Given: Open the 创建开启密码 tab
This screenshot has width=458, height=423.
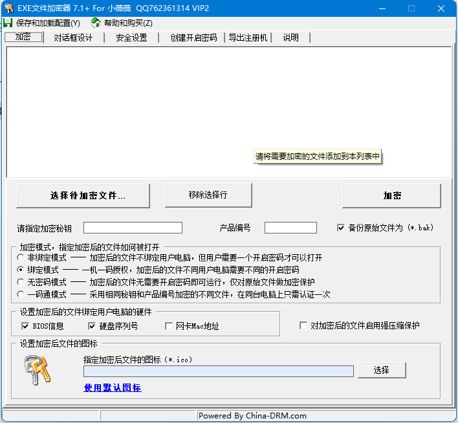Looking at the screenshot, I should point(193,38).
